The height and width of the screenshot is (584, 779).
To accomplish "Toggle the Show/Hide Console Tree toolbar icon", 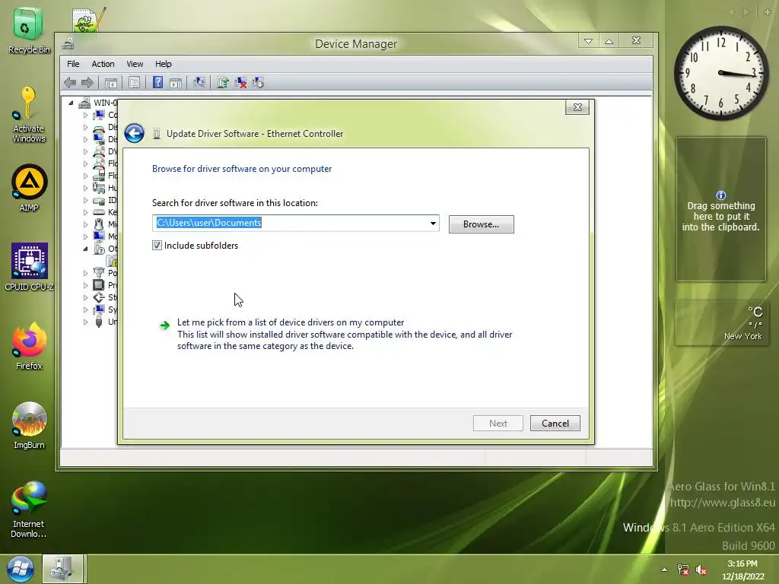I will pos(111,82).
